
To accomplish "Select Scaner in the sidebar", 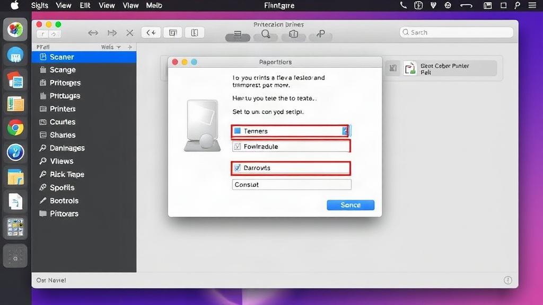I will (x=84, y=57).
